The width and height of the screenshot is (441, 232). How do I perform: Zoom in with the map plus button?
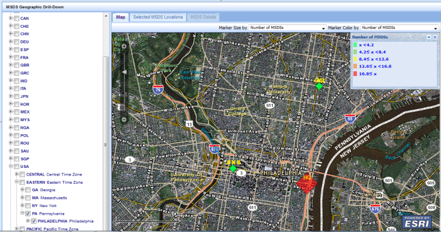point(124,46)
